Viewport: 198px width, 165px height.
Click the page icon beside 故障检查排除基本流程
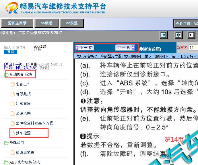13,123
